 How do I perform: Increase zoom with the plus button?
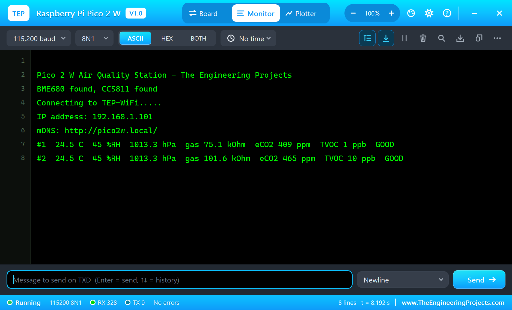391,13
